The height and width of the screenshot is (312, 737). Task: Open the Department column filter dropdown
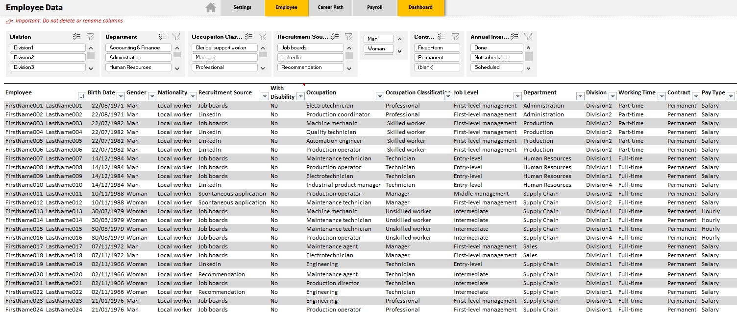(580, 96)
